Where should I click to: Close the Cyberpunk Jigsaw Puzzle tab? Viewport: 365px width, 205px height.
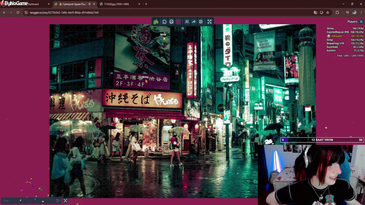94,4
